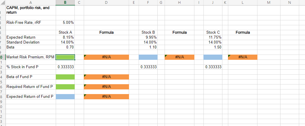The height and width of the screenshot is (126, 305).
Task: Select #N/A formula cell for Required Return
Action: coord(106,87)
